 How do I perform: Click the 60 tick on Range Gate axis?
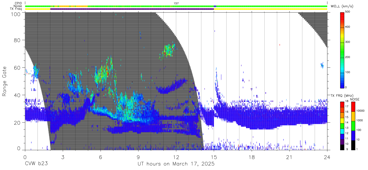click(x=18, y=68)
